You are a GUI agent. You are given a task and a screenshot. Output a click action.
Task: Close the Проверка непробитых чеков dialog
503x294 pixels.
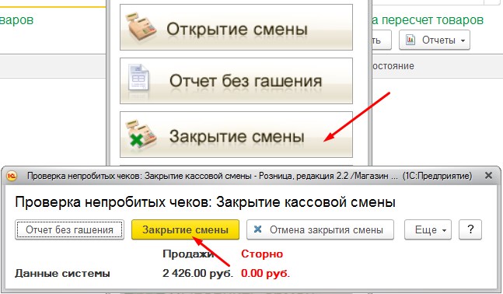coord(488,176)
